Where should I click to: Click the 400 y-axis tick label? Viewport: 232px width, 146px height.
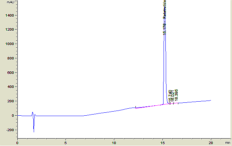(10, 87)
